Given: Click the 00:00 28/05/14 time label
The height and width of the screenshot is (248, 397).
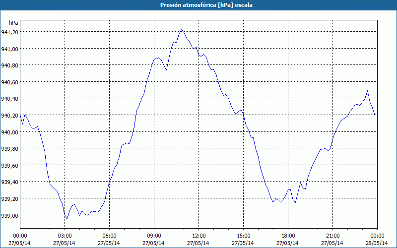Looking at the screenshot, I should click(x=377, y=240).
